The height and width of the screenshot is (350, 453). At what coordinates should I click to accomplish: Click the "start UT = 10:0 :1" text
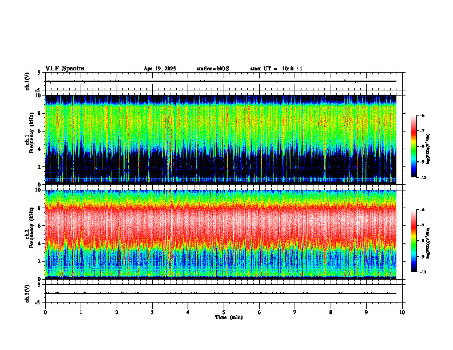pyautogui.click(x=276, y=69)
